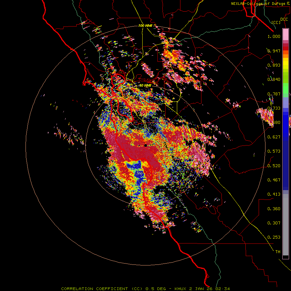Click the 0.627 scale value
291x291 pixels.
click(x=274, y=137)
